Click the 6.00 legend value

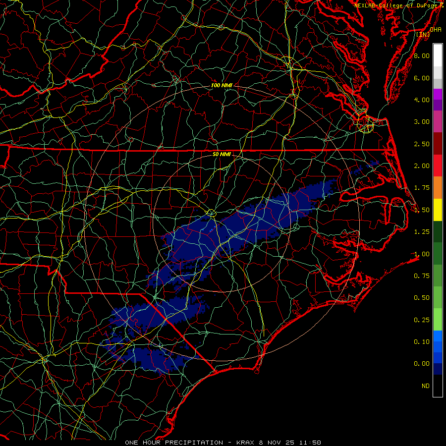(422, 78)
